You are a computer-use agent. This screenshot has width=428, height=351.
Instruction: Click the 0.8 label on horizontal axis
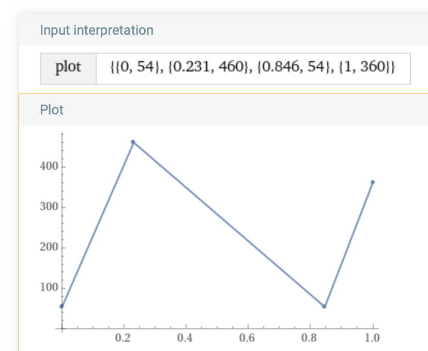(310, 339)
